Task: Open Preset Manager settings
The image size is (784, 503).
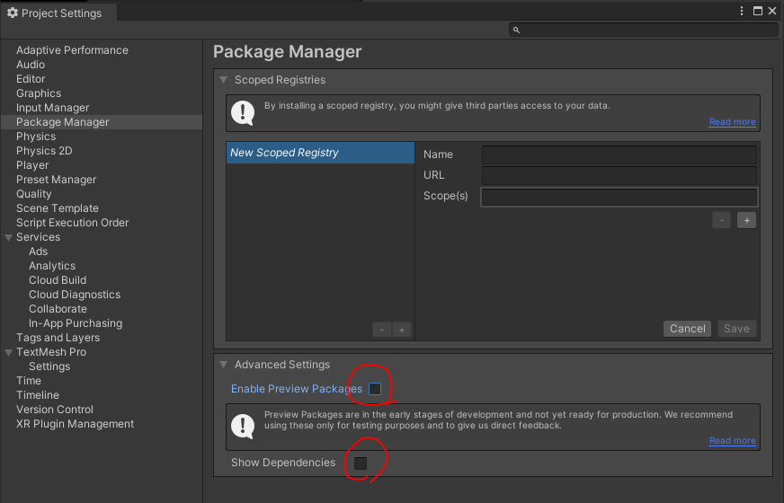Action: (56, 180)
